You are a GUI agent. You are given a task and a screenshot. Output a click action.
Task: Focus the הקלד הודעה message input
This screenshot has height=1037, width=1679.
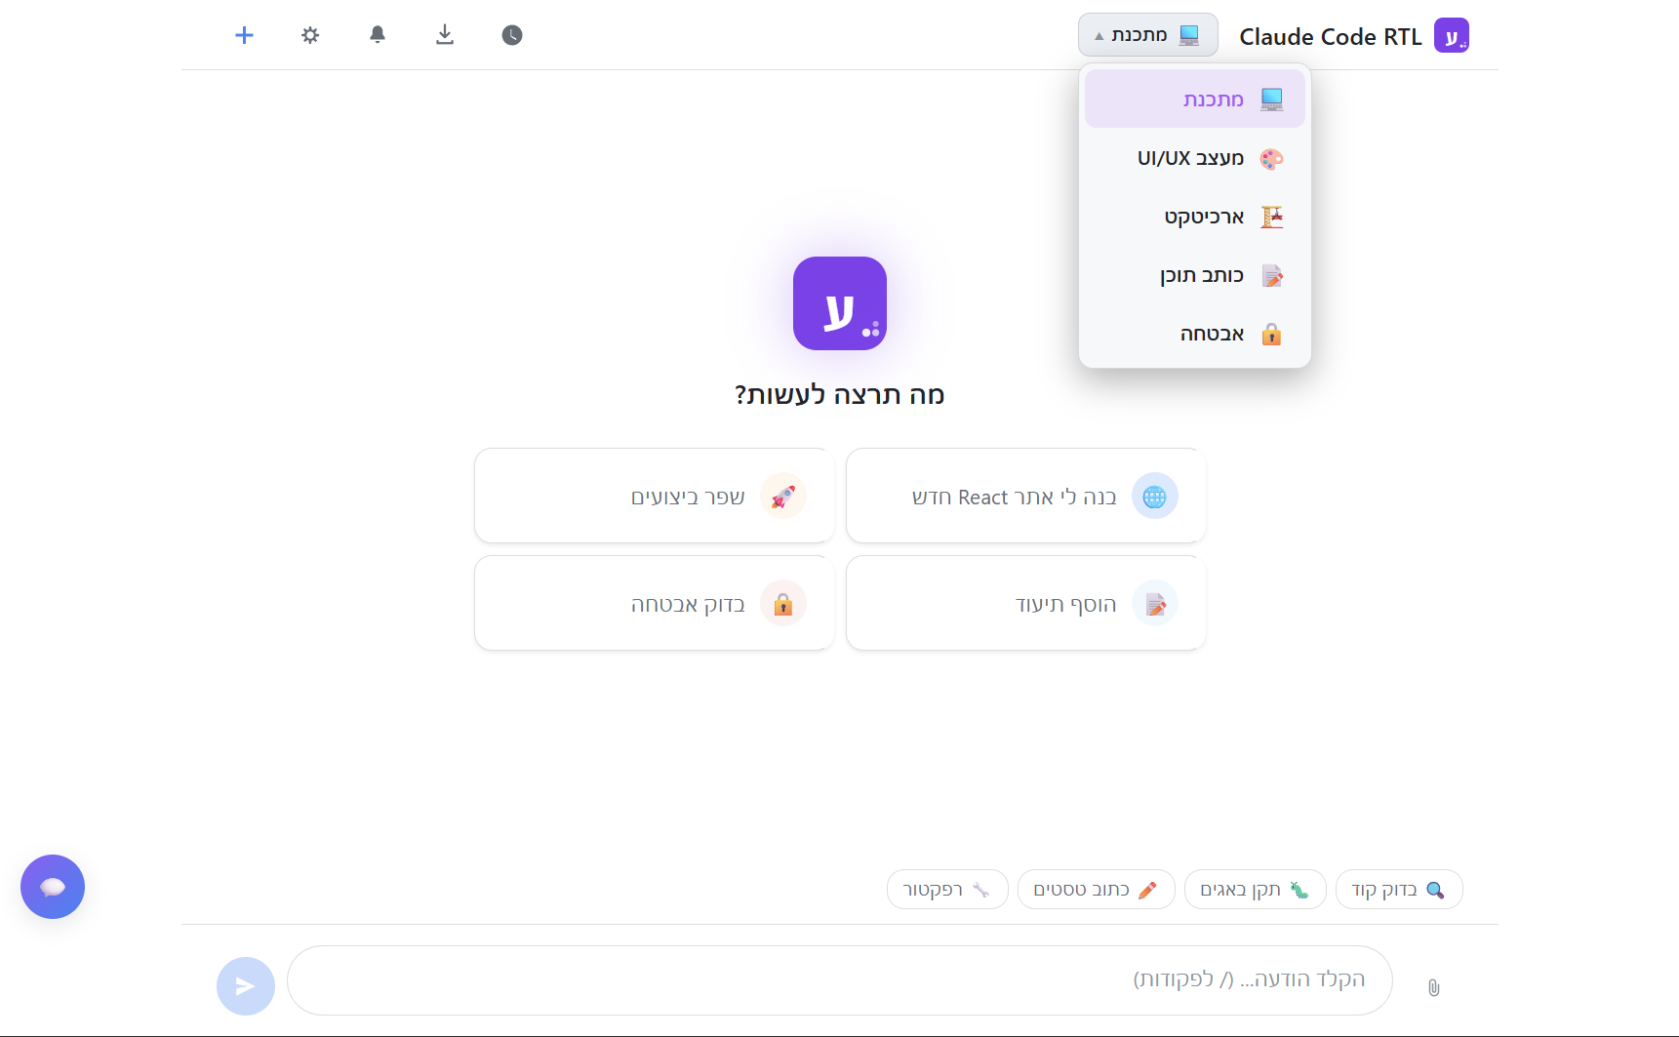tap(840, 979)
